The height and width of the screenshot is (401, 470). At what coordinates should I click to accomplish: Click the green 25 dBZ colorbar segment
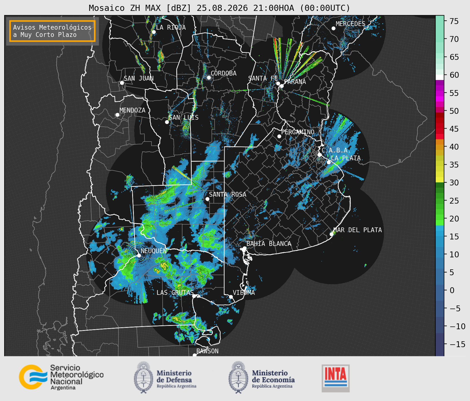pos(440,201)
